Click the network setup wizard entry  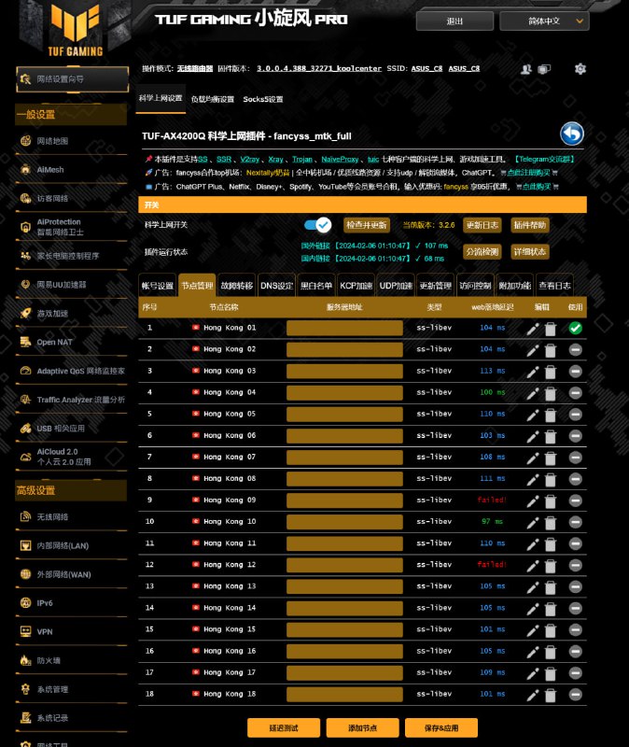pyautogui.click(x=73, y=79)
